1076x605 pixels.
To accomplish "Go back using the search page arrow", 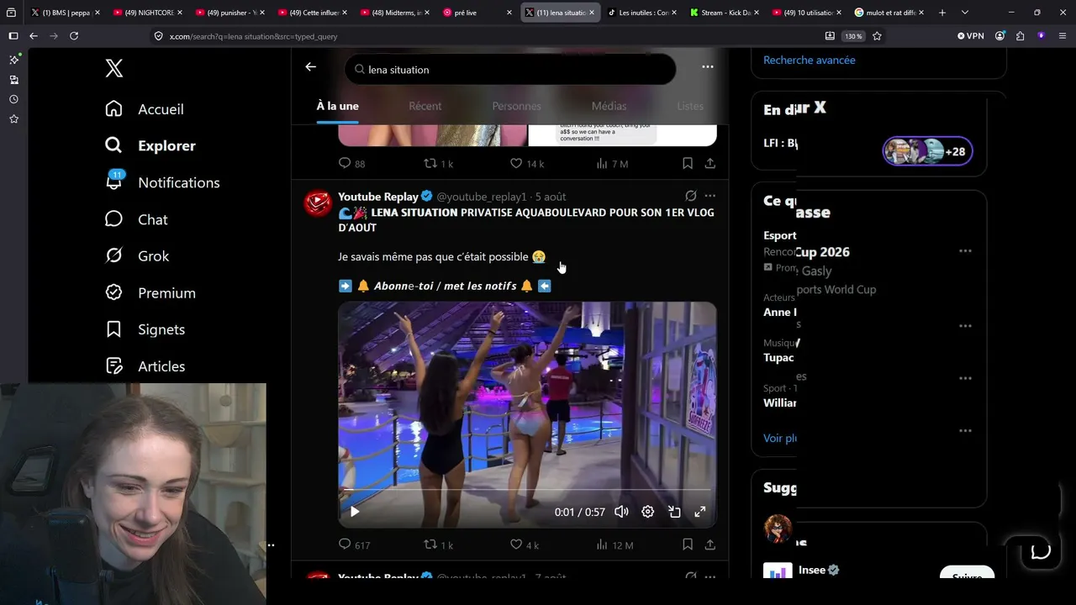I will tap(311, 67).
